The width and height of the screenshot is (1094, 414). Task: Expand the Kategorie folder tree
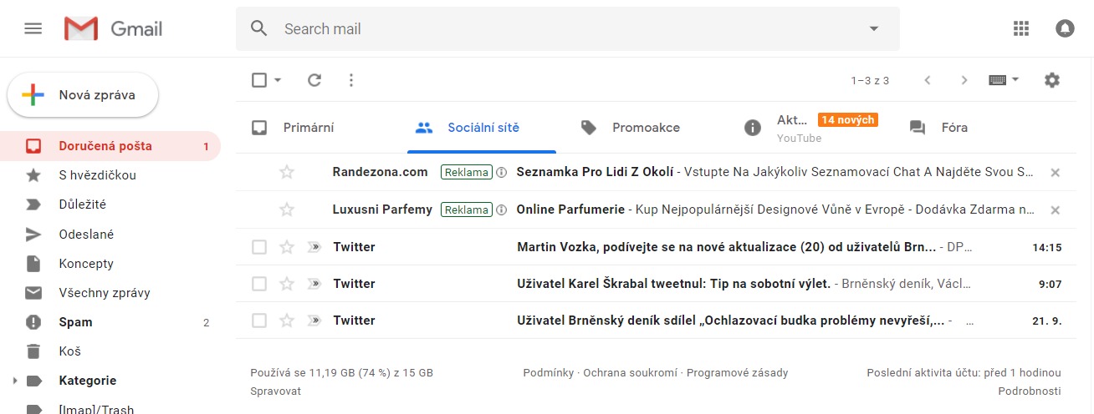14,381
